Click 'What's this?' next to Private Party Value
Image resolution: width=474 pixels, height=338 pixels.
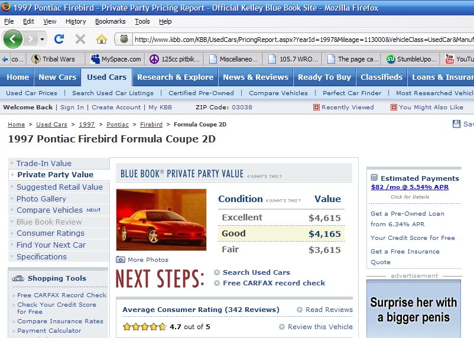click(265, 176)
